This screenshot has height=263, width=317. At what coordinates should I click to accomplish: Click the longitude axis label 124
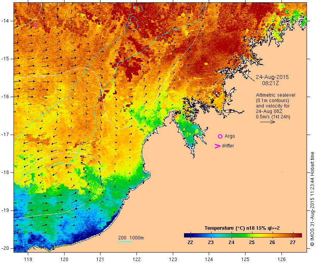(x=209, y=259)
